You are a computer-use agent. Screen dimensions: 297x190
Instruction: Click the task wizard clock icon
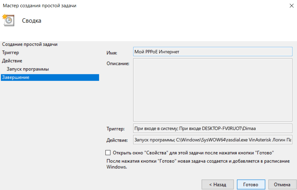pyautogui.click(x=8, y=20)
